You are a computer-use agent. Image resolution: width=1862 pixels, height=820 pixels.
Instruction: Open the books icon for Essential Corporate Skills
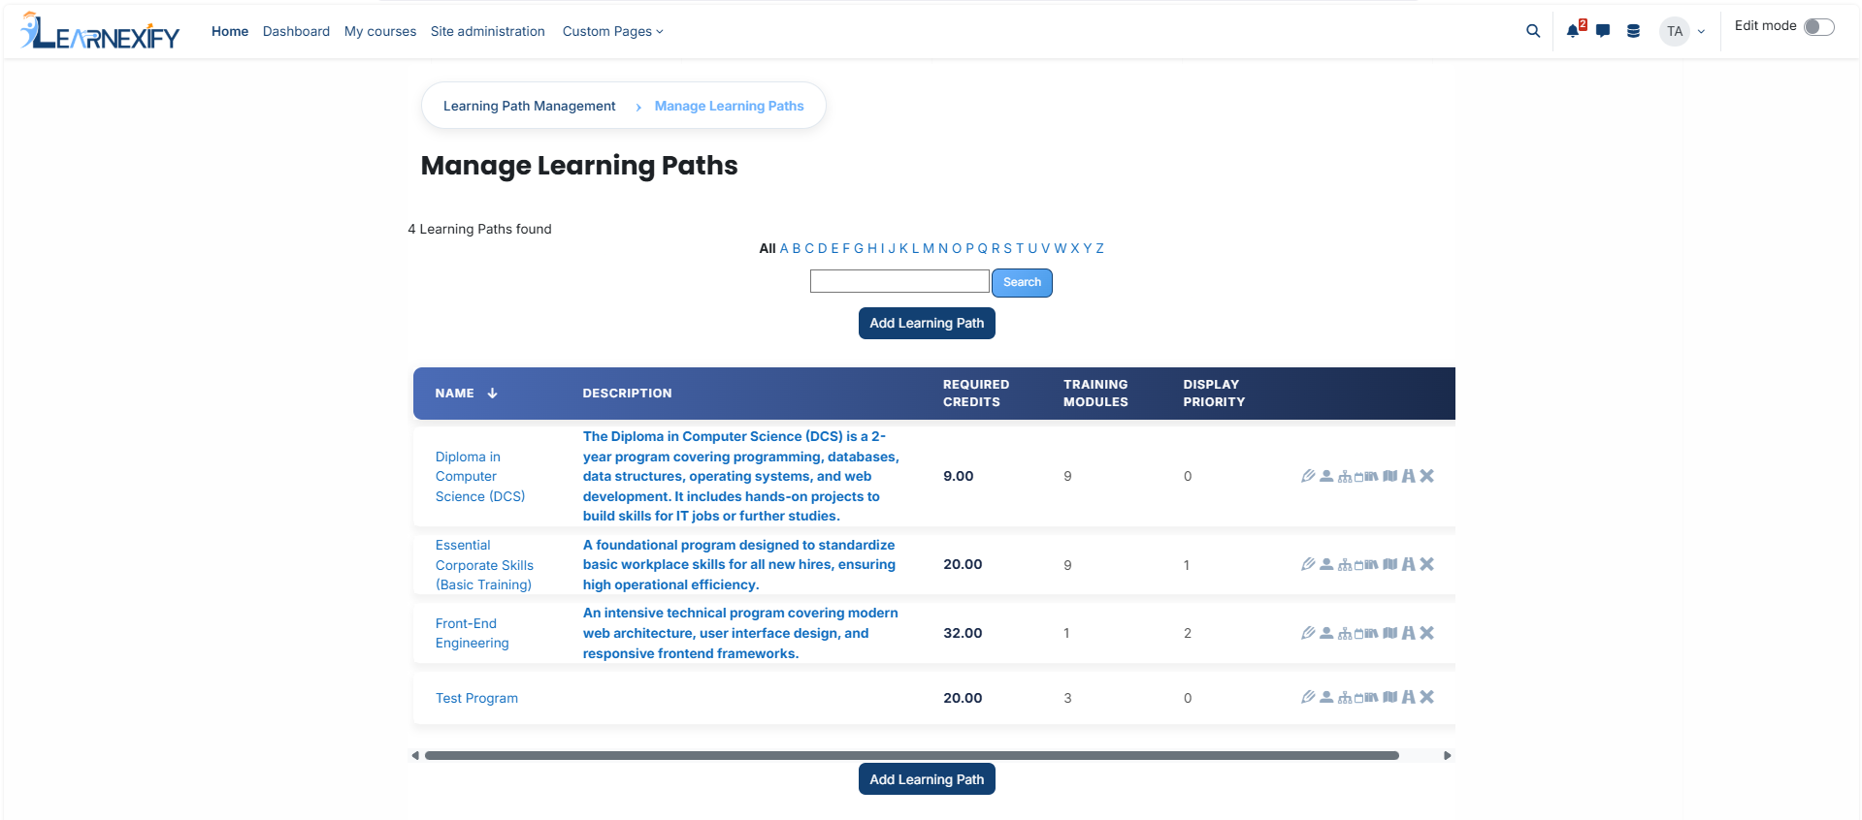click(1372, 564)
